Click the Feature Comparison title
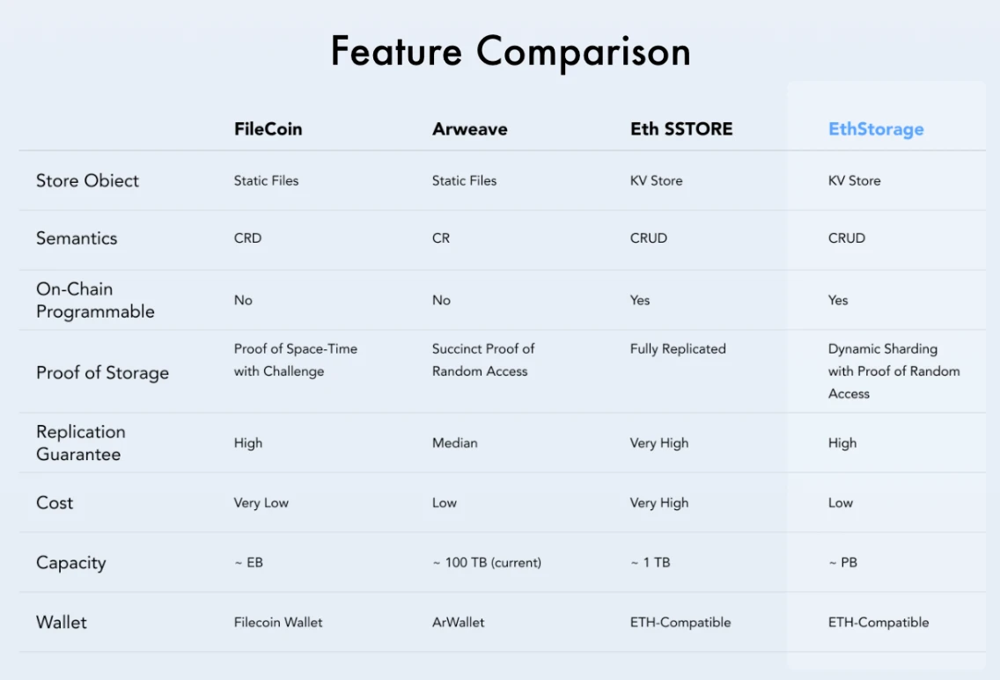Viewport: 1000px width, 680px height. pyautogui.click(x=510, y=52)
